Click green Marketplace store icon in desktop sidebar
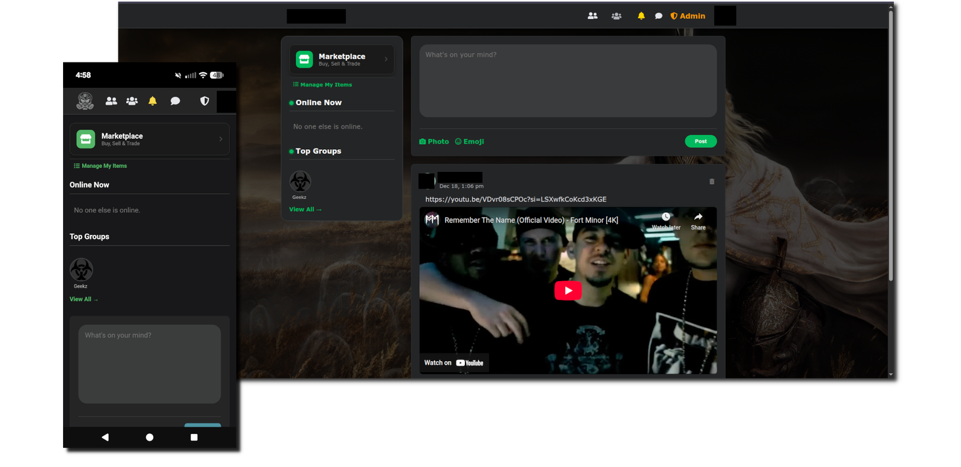 point(305,60)
